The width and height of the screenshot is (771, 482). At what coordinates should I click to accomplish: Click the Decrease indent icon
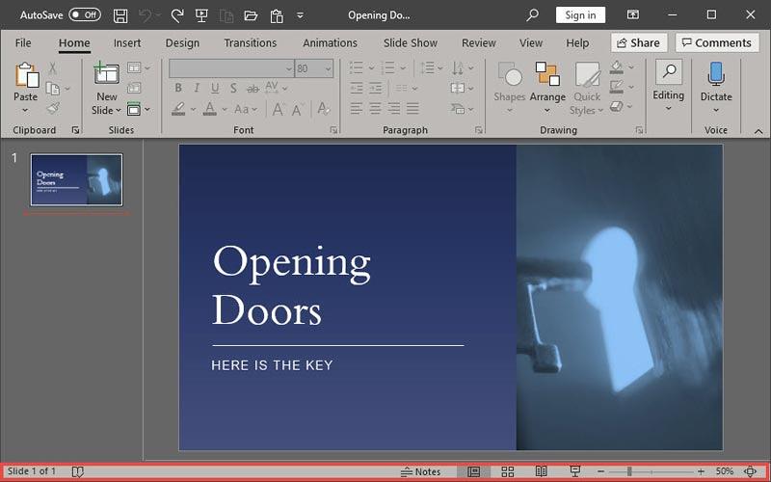(x=357, y=89)
